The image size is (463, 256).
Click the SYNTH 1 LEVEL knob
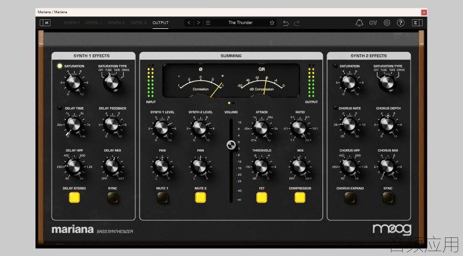162,128
